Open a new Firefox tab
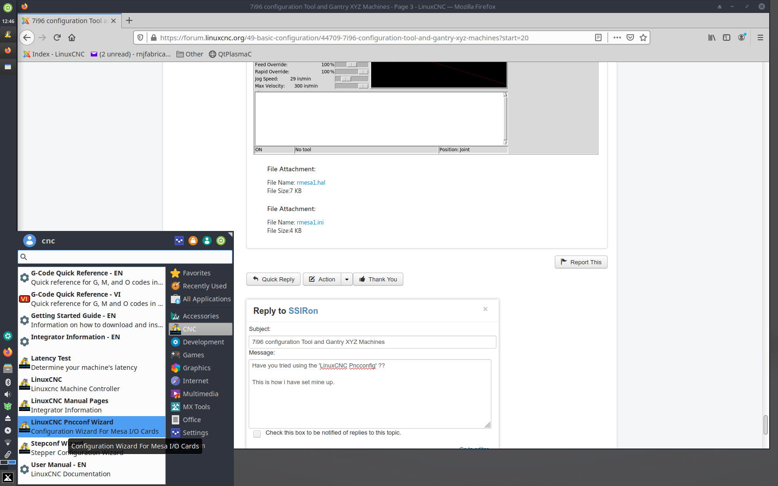 click(x=129, y=20)
